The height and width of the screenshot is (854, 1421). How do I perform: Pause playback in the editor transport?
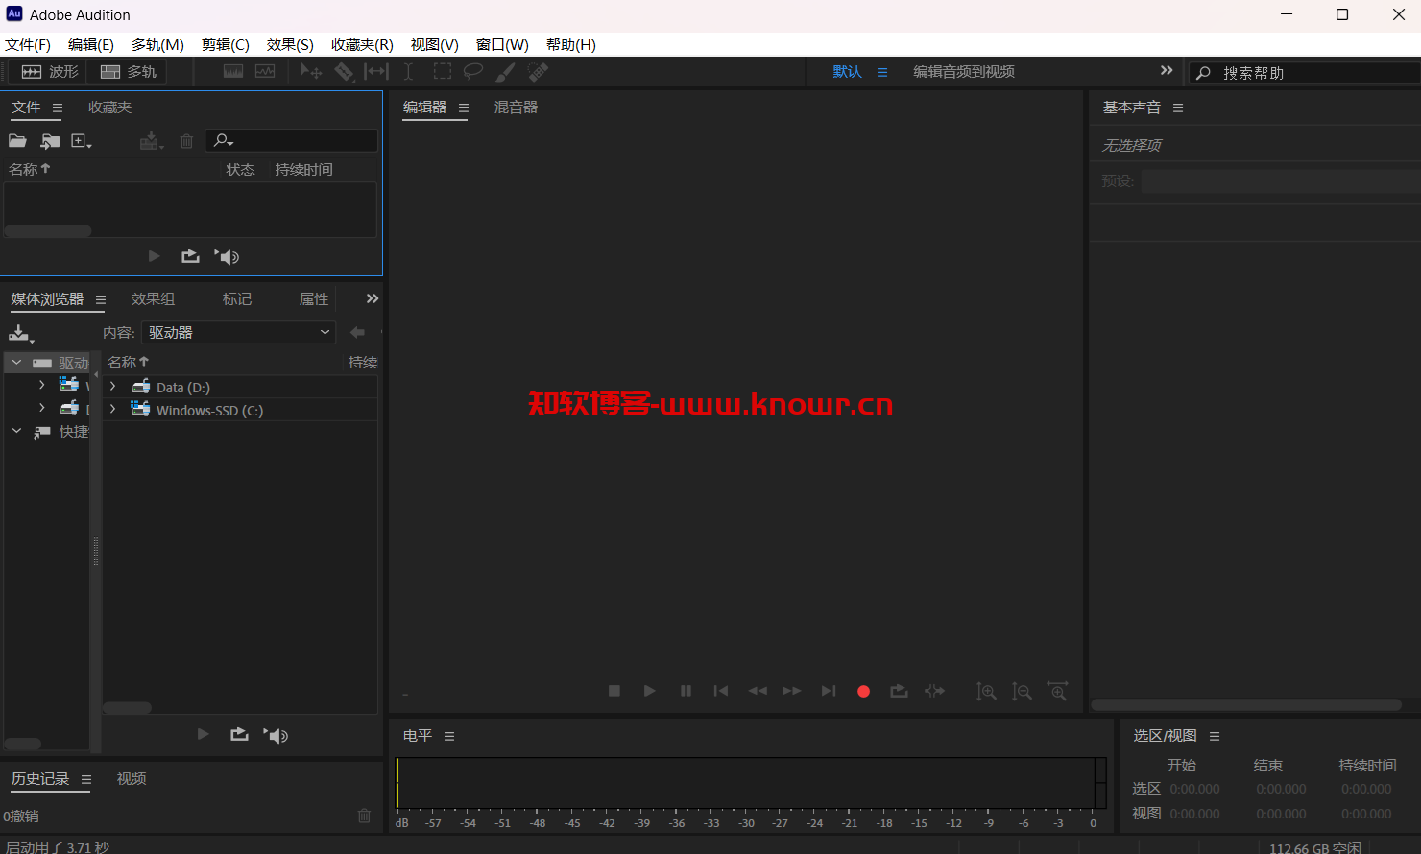(686, 691)
